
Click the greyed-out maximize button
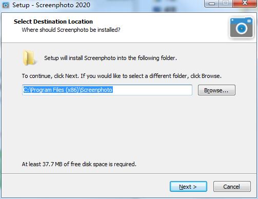[226, 4]
